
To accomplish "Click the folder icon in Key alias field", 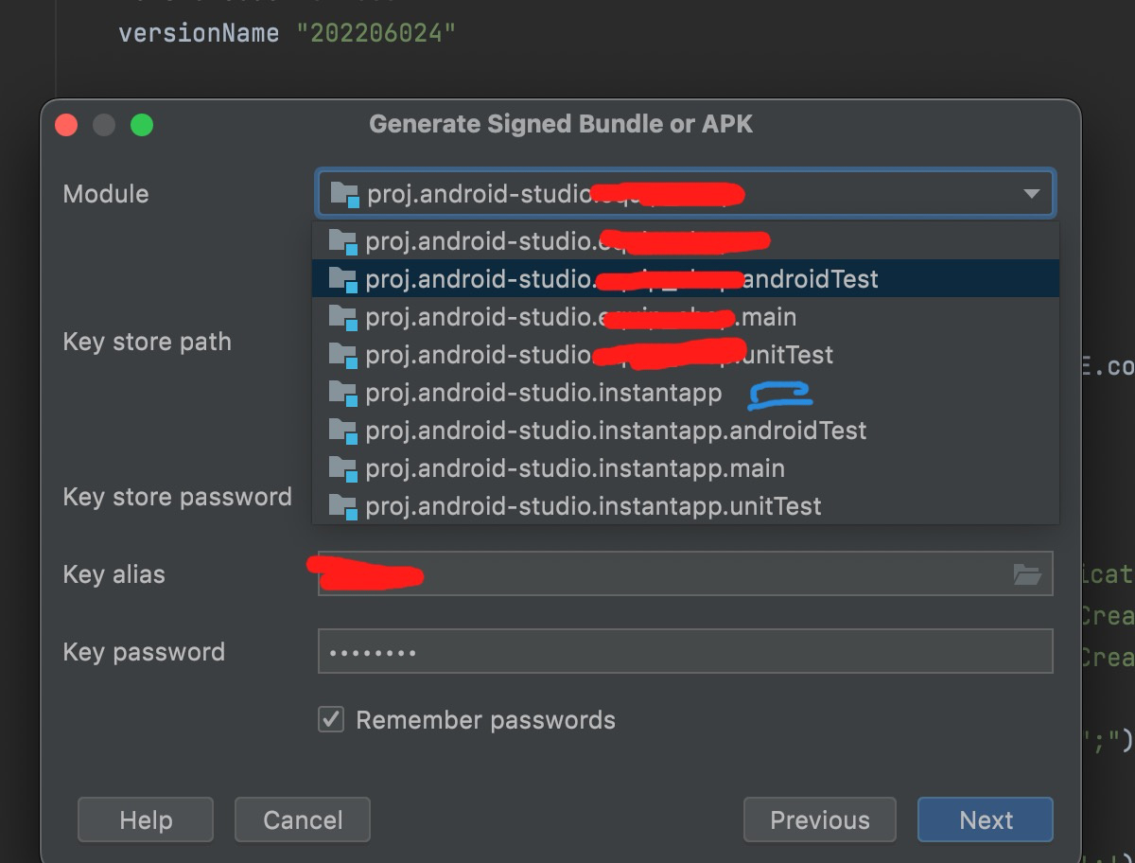I will click(1027, 574).
